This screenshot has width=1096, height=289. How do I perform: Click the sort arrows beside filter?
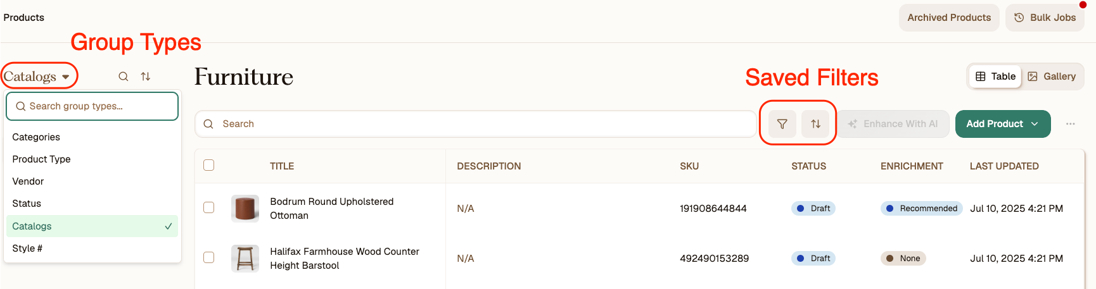[x=815, y=124]
